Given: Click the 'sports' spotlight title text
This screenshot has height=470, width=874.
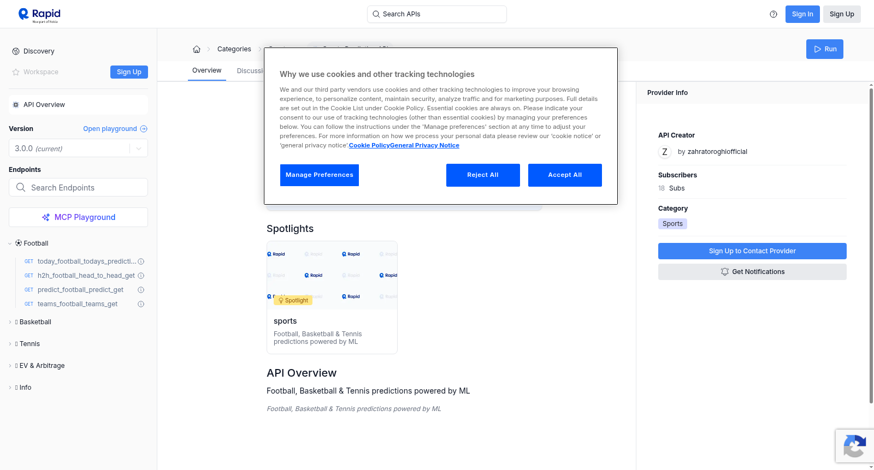Looking at the screenshot, I should tap(285, 321).
